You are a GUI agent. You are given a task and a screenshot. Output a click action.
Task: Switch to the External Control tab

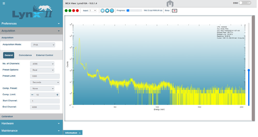click(44, 55)
